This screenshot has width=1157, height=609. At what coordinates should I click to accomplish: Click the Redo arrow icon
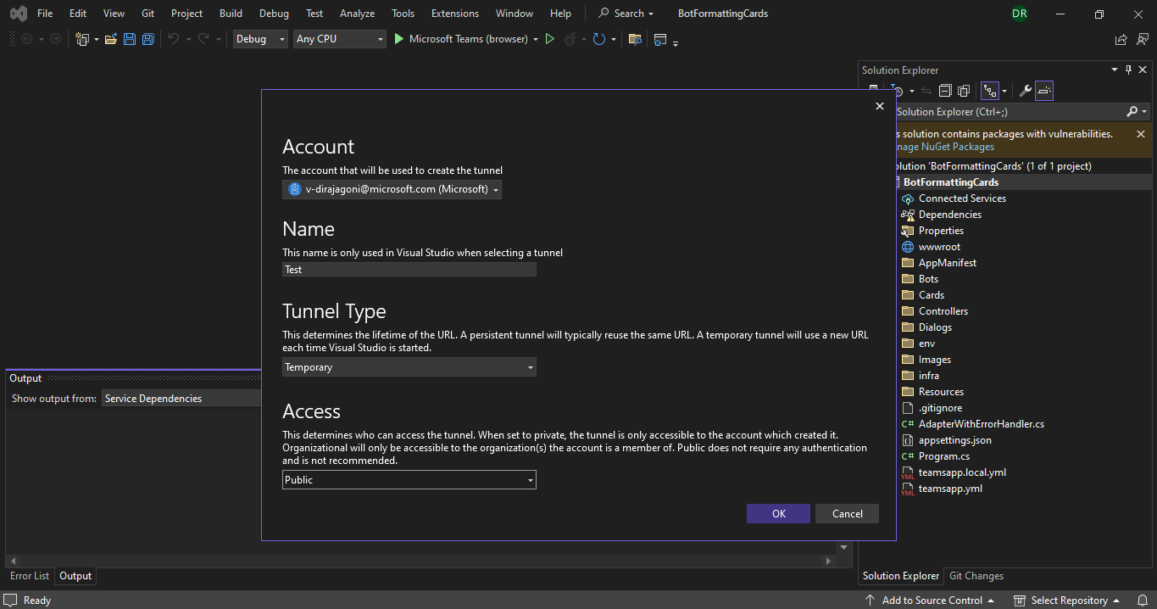[x=203, y=39]
